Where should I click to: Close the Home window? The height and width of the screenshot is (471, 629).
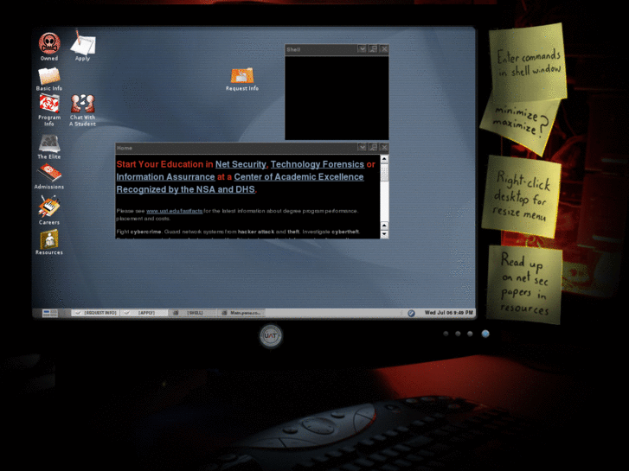(x=384, y=148)
